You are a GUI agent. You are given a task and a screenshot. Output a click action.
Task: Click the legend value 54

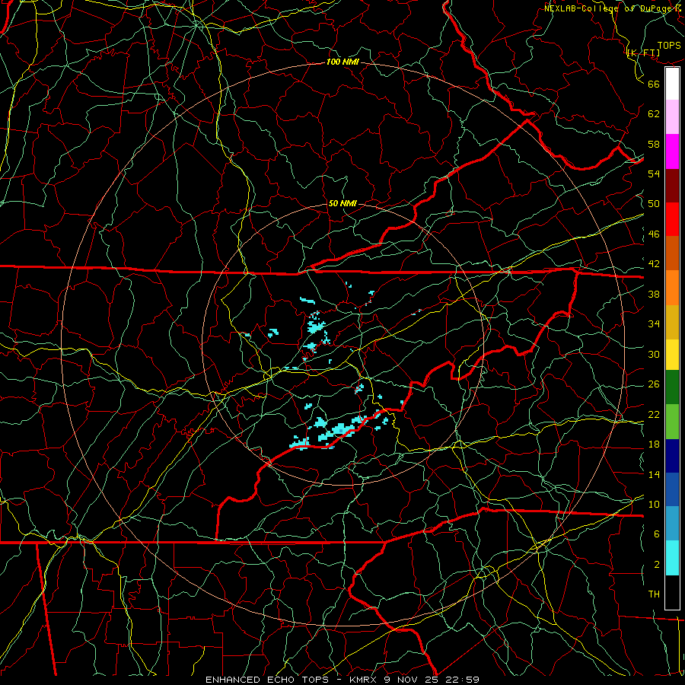coord(654,174)
